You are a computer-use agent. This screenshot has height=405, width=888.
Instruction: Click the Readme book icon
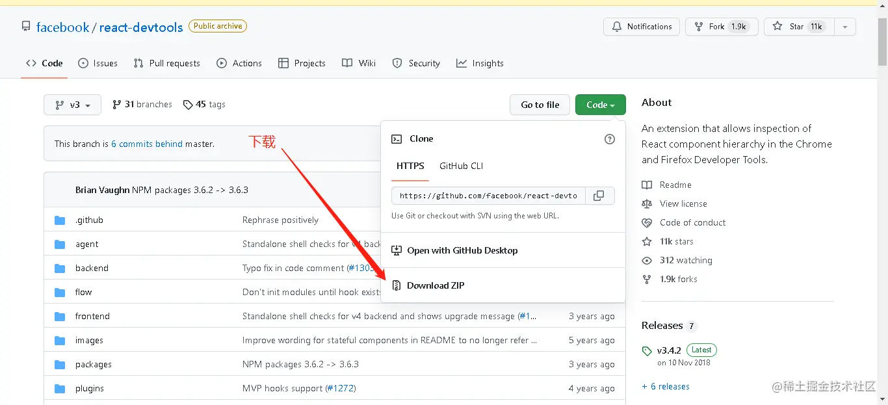(x=647, y=185)
